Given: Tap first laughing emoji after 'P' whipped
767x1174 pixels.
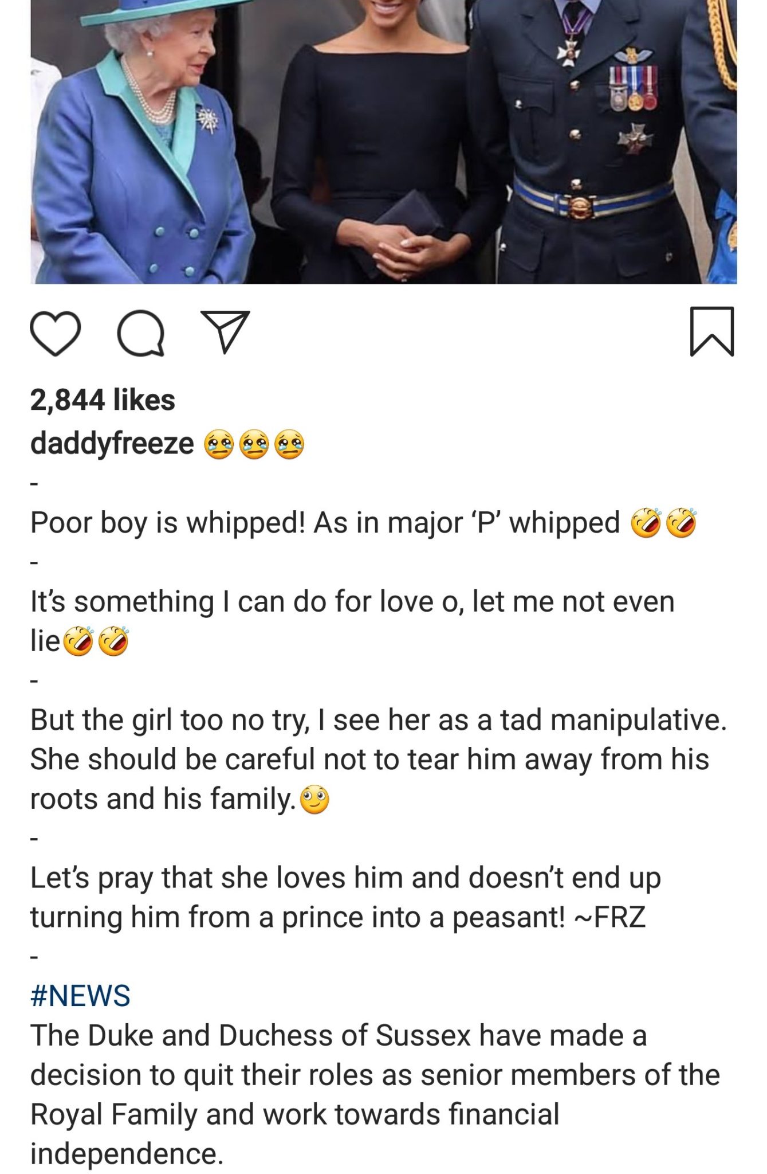Looking at the screenshot, I should tap(646, 523).
